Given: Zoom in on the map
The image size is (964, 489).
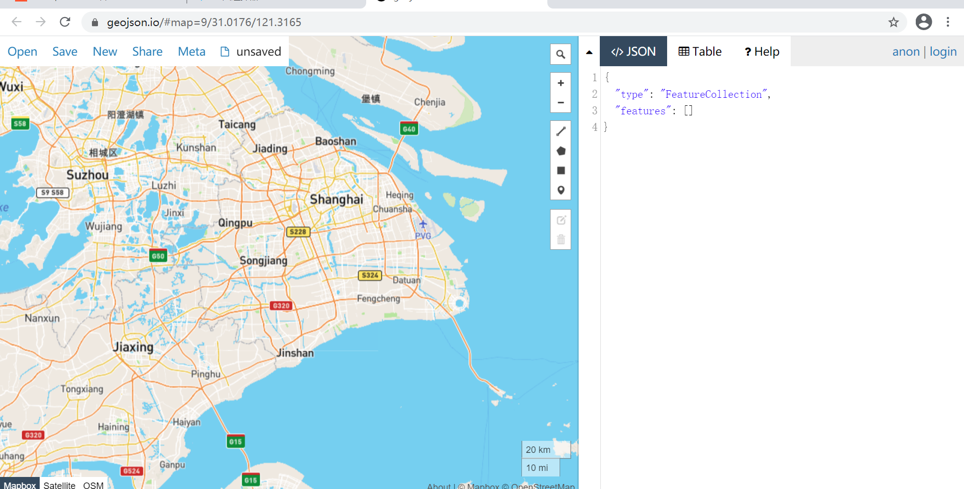Looking at the screenshot, I should (560, 83).
